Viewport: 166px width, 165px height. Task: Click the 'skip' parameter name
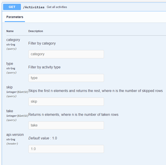(x=9, y=87)
